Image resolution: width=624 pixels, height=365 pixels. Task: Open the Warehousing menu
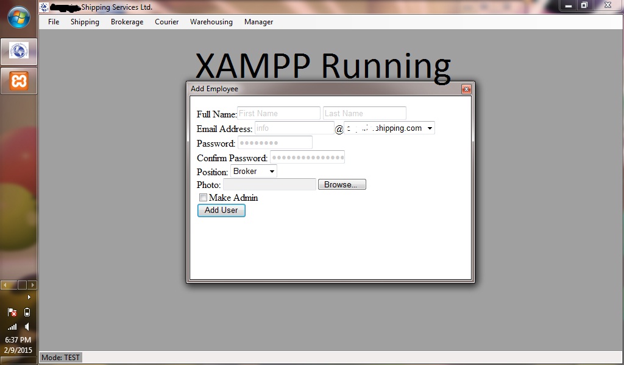211,22
